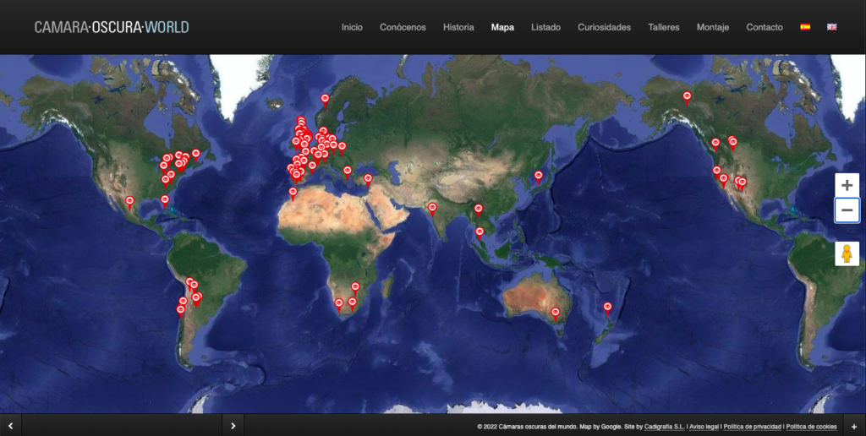866x436 pixels.
Task: Navigate to Contacto page
Action: tap(764, 27)
